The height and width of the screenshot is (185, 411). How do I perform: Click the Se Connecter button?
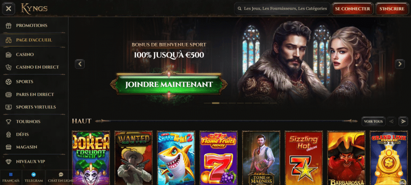[352, 9]
